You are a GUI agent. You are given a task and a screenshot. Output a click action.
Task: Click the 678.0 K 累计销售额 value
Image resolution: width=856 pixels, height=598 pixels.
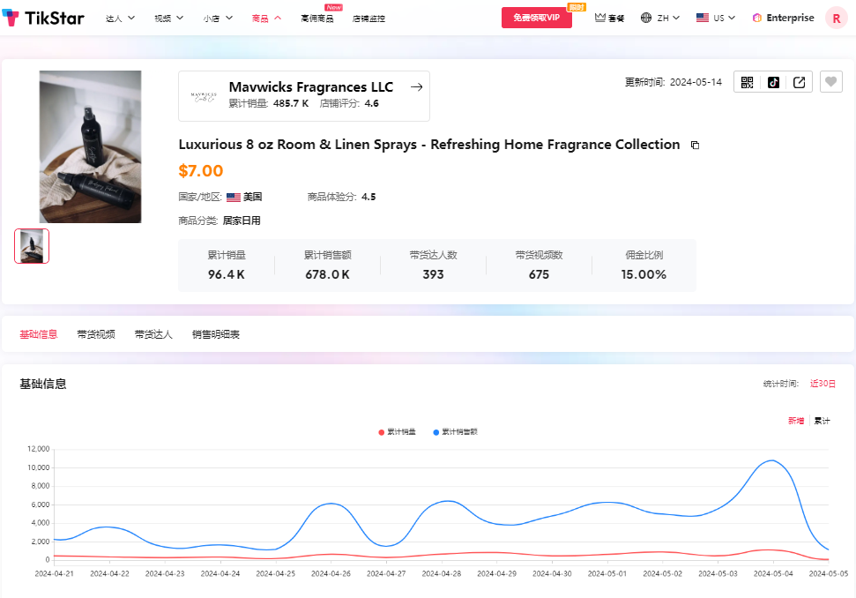point(327,274)
